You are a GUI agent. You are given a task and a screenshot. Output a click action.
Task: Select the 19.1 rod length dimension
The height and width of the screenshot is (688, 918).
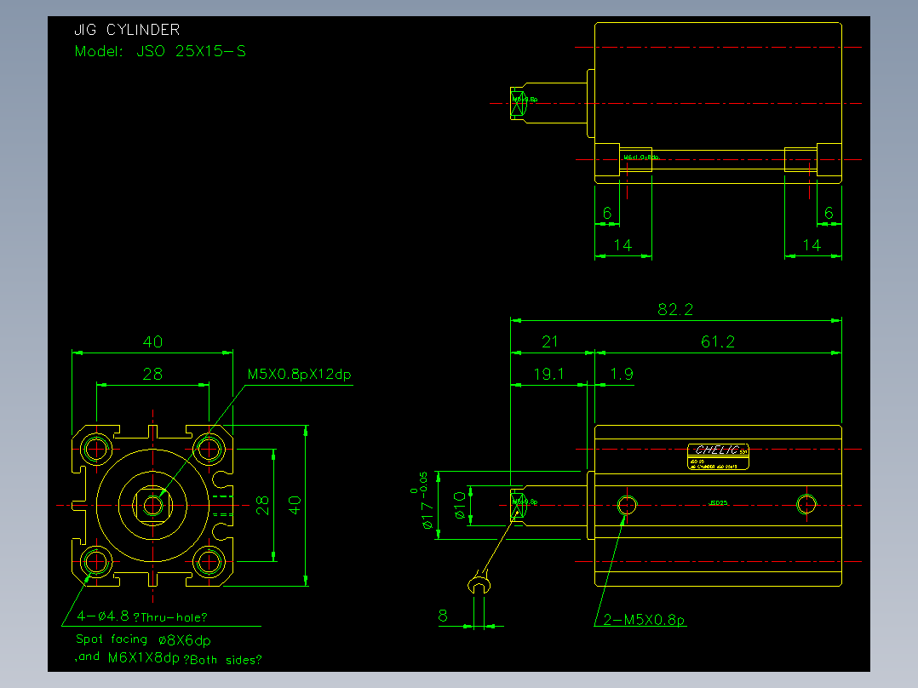point(548,374)
